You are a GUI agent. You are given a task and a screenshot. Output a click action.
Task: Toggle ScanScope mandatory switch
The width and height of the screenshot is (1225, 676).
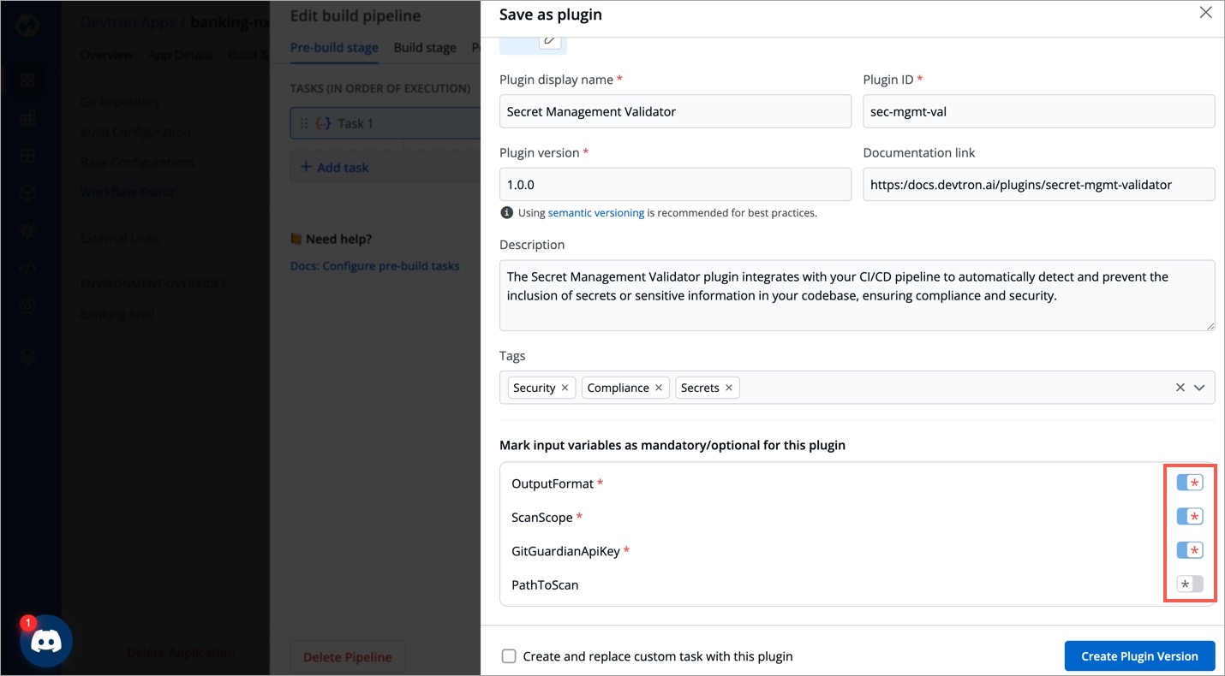(x=1189, y=517)
